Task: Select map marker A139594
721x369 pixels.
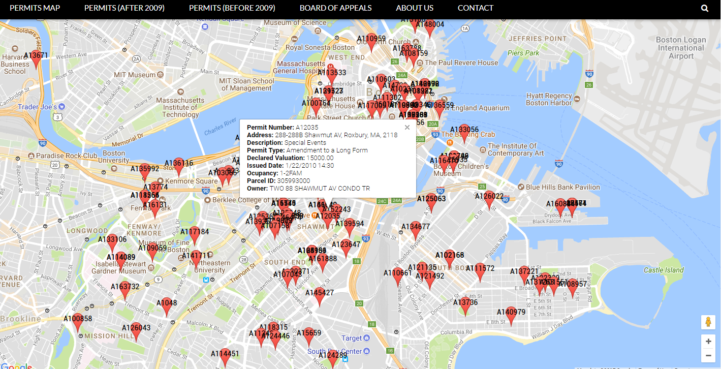Action: [x=349, y=228]
